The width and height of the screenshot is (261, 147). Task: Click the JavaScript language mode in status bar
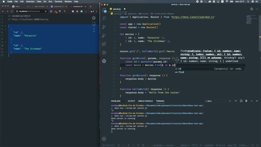tap(209, 145)
